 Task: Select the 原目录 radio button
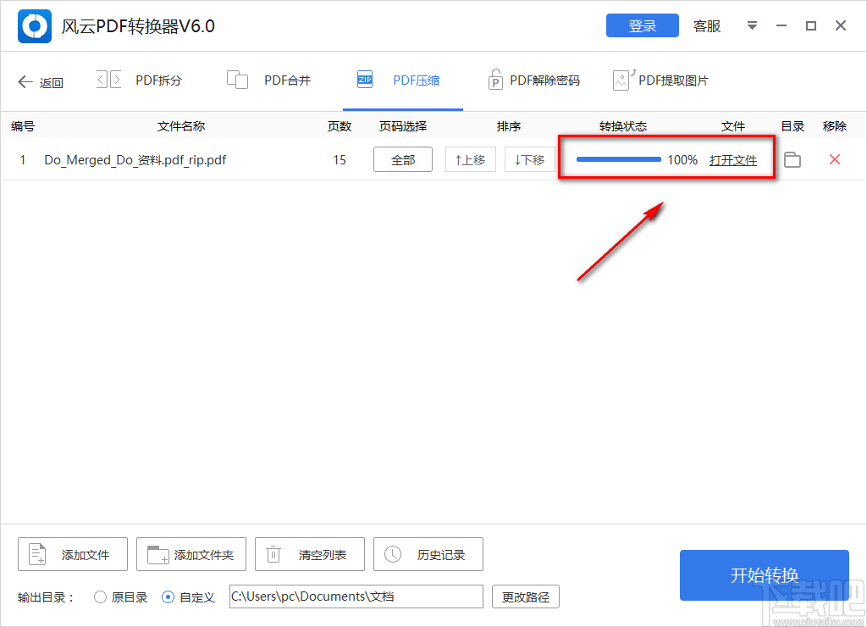pyautogui.click(x=99, y=596)
